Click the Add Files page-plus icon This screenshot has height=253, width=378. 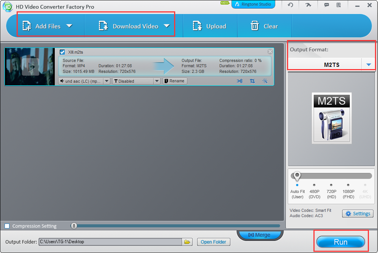tap(27, 26)
